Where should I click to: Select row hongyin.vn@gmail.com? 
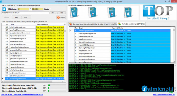[33, 64]
